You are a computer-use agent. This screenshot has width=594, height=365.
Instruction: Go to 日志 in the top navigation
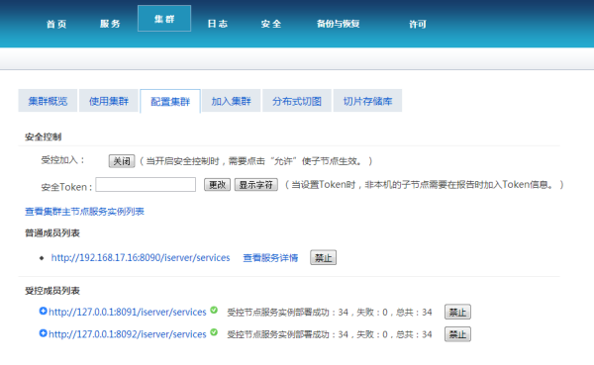click(218, 24)
